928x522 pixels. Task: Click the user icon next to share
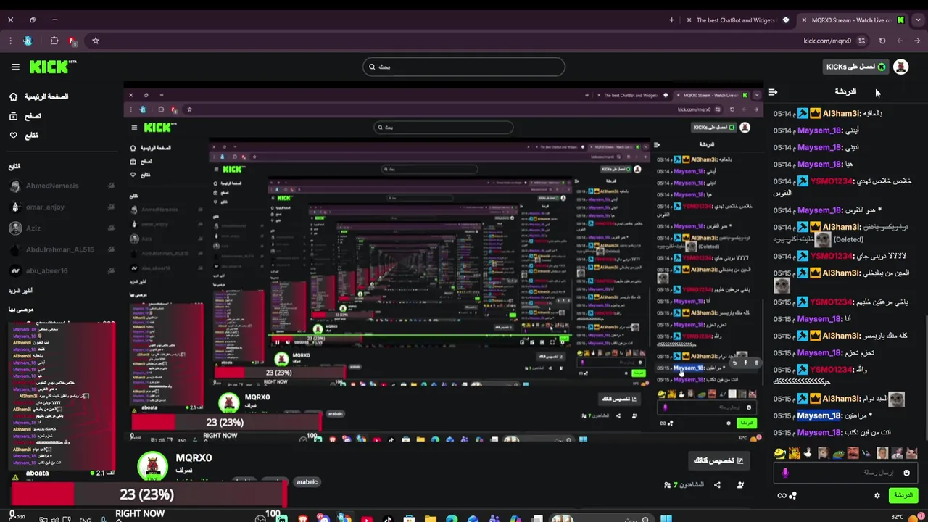pos(740,484)
